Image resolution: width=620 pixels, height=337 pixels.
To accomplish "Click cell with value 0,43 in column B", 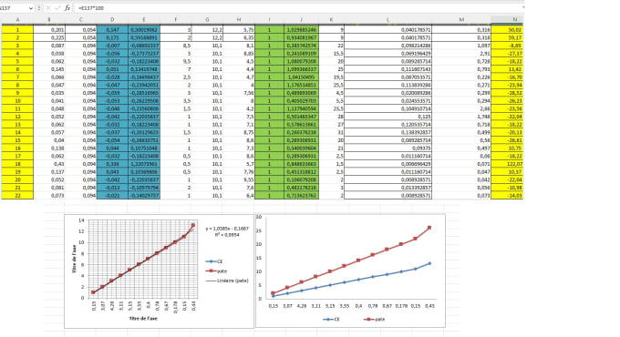I will click(x=49, y=164).
